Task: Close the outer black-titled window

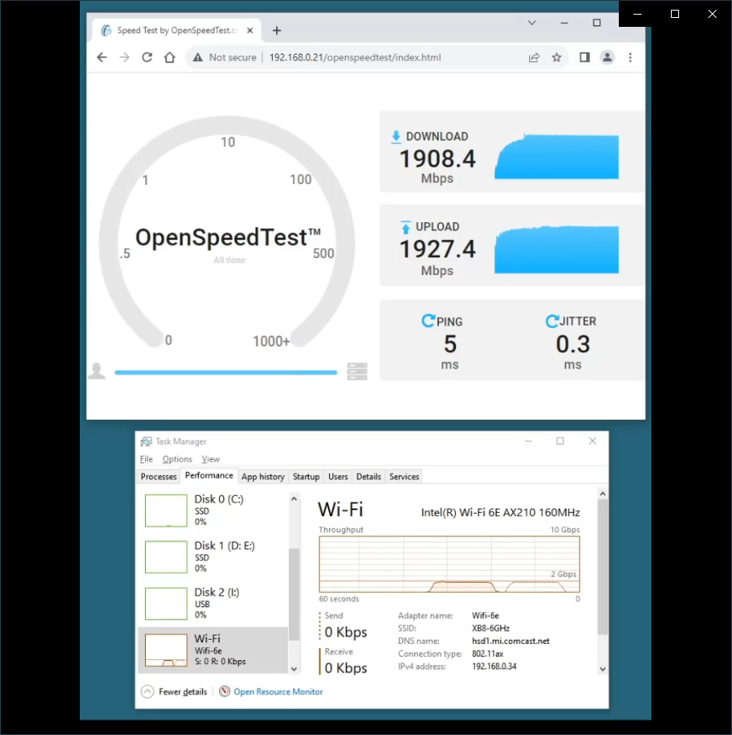Action: pos(712,14)
